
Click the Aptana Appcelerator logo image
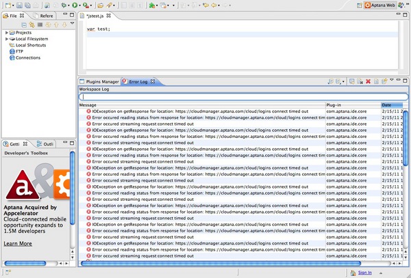pyautogui.click(x=37, y=182)
